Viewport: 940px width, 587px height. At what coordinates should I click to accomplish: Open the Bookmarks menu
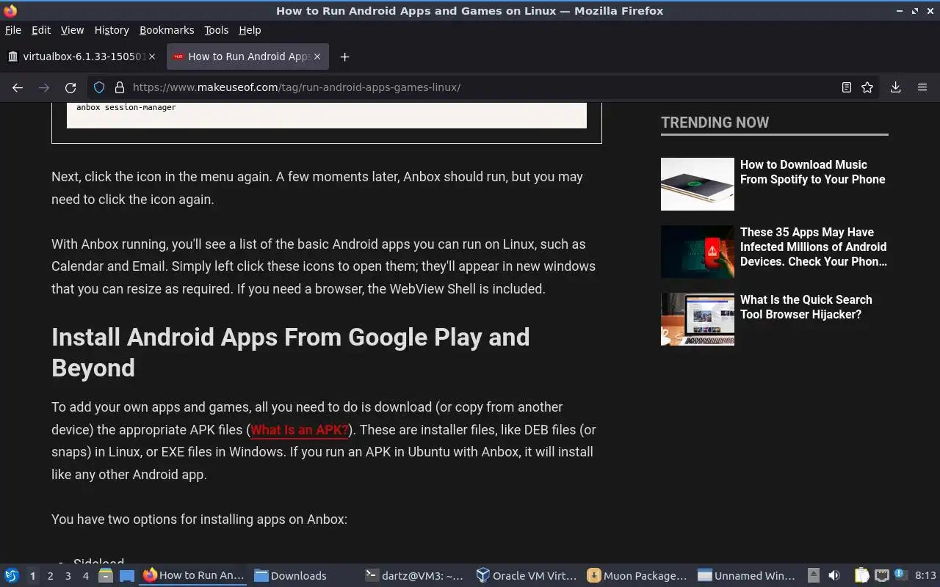coord(167,30)
